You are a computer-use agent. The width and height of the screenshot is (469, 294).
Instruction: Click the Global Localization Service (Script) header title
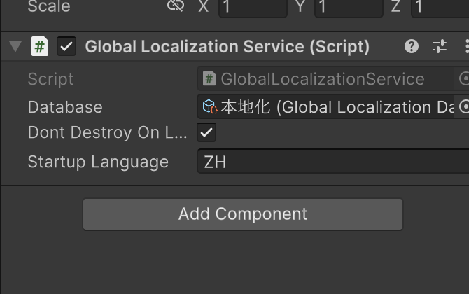click(x=227, y=47)
